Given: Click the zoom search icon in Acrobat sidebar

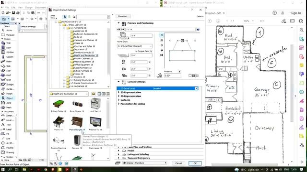Looking at the screenshot, I should click(302, 30).
